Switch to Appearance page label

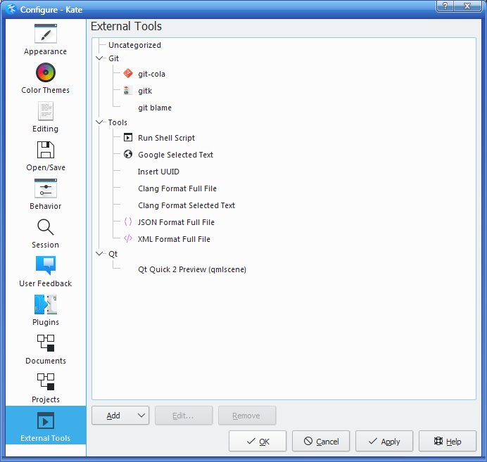point(45,51)
